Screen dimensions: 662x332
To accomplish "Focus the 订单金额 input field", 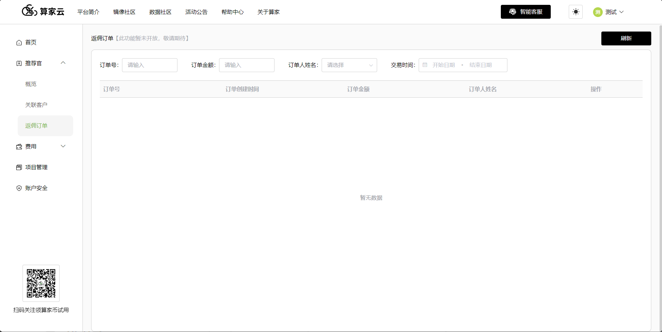I will tap(247, 65).
